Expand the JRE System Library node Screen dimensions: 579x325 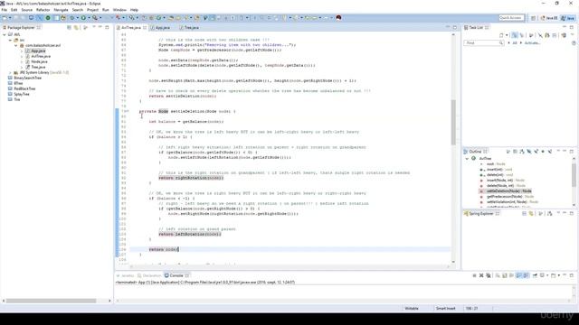(10, 72)
